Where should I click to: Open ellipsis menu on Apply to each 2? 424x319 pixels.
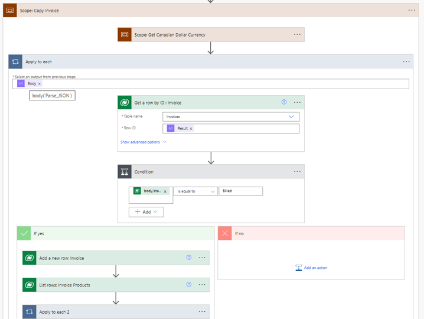(202, 311)
